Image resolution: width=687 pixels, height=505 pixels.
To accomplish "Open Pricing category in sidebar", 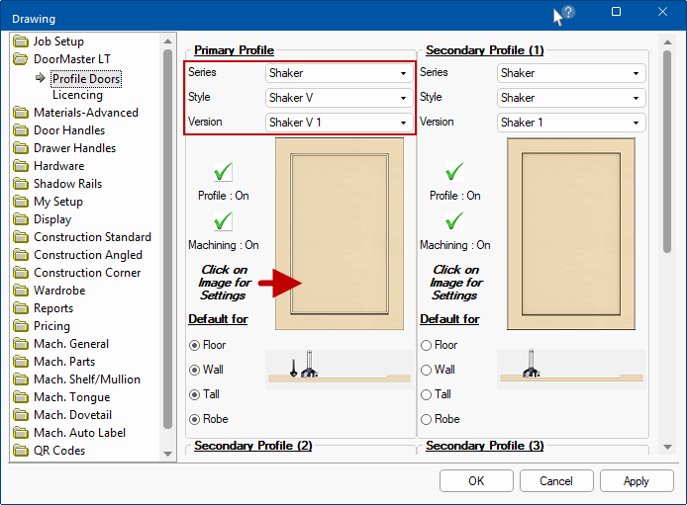I will coord(51,326).
